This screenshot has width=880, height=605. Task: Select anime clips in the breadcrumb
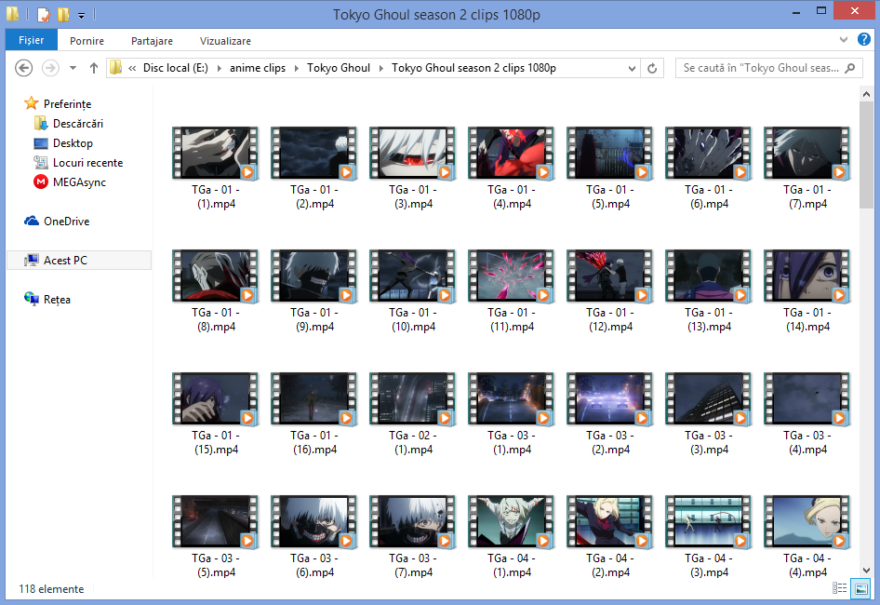[x=258, y=68]
